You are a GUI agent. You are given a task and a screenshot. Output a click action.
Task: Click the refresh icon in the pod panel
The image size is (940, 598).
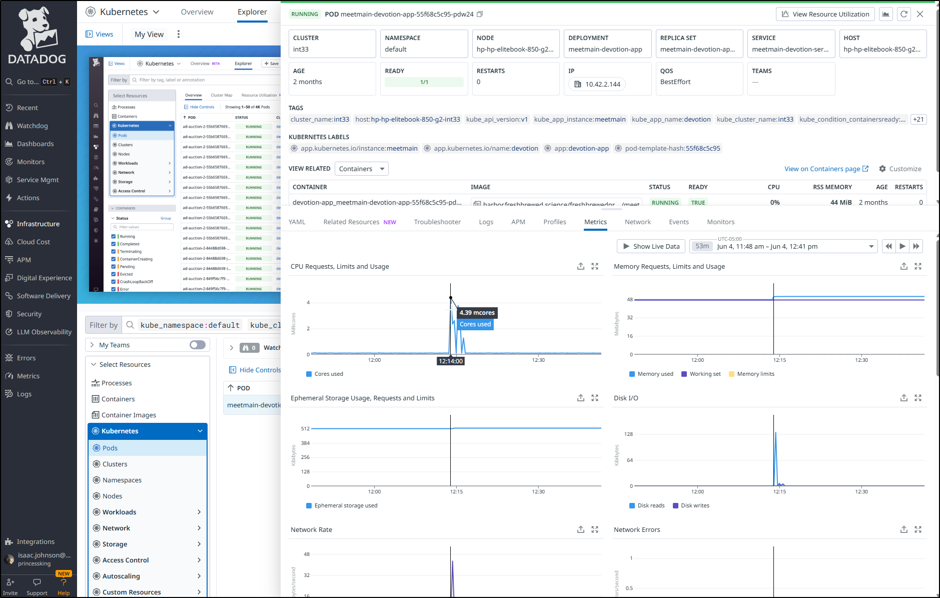[904, 14]
